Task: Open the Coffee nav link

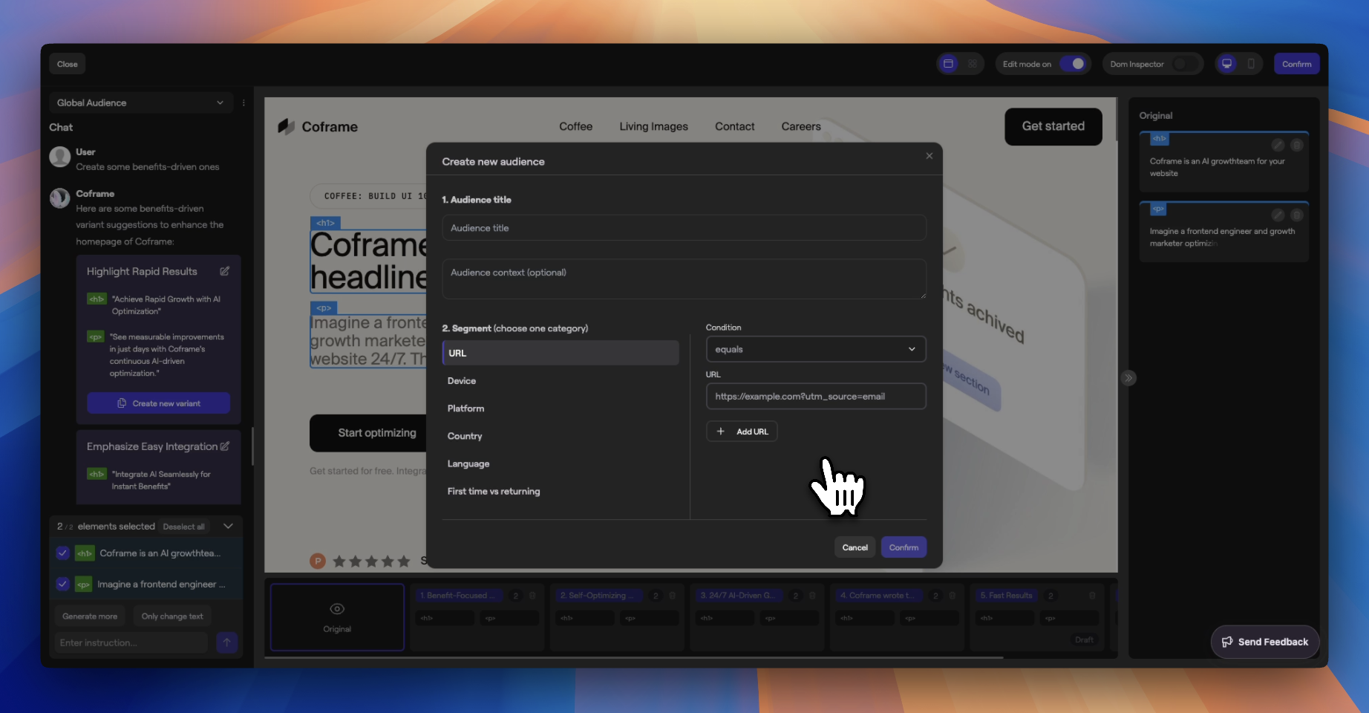Action: [x=576, y=127]
